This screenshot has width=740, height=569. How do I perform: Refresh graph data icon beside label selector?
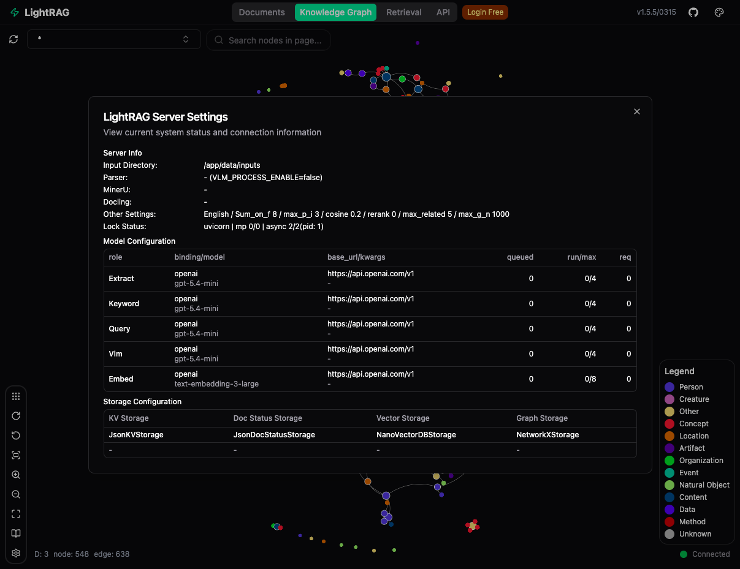[x=13, y=39]
